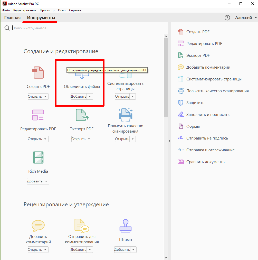258x260 pixels.
Task: Open Protect (Защитить) shield icon in sidebar
Action: (181, 103)
